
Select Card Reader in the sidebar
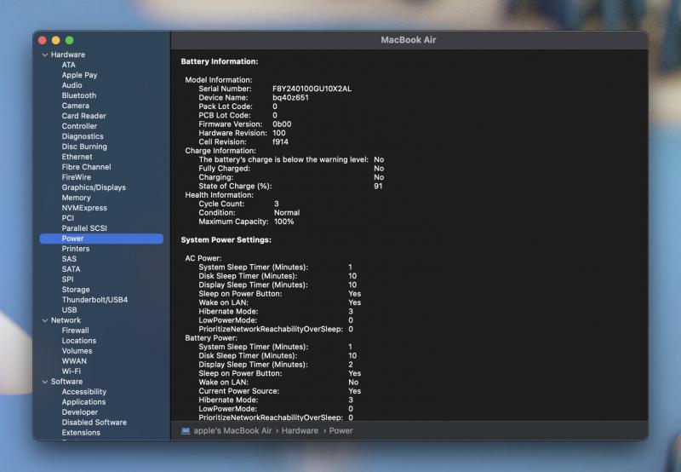[x=83, y=116]
